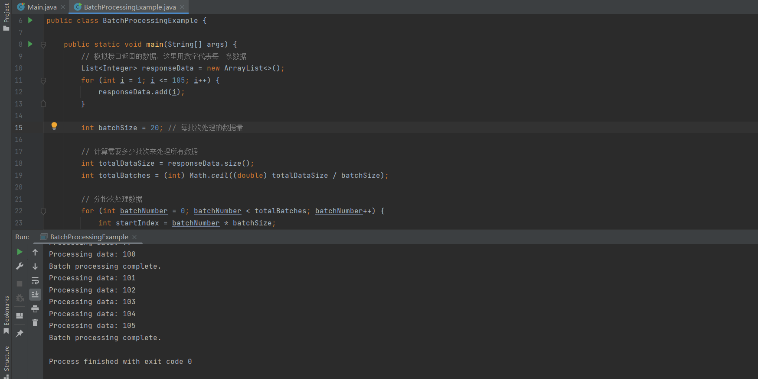758x379 pixels.
Task: Toggle scroll to end of console output
Action: [35, 295]
